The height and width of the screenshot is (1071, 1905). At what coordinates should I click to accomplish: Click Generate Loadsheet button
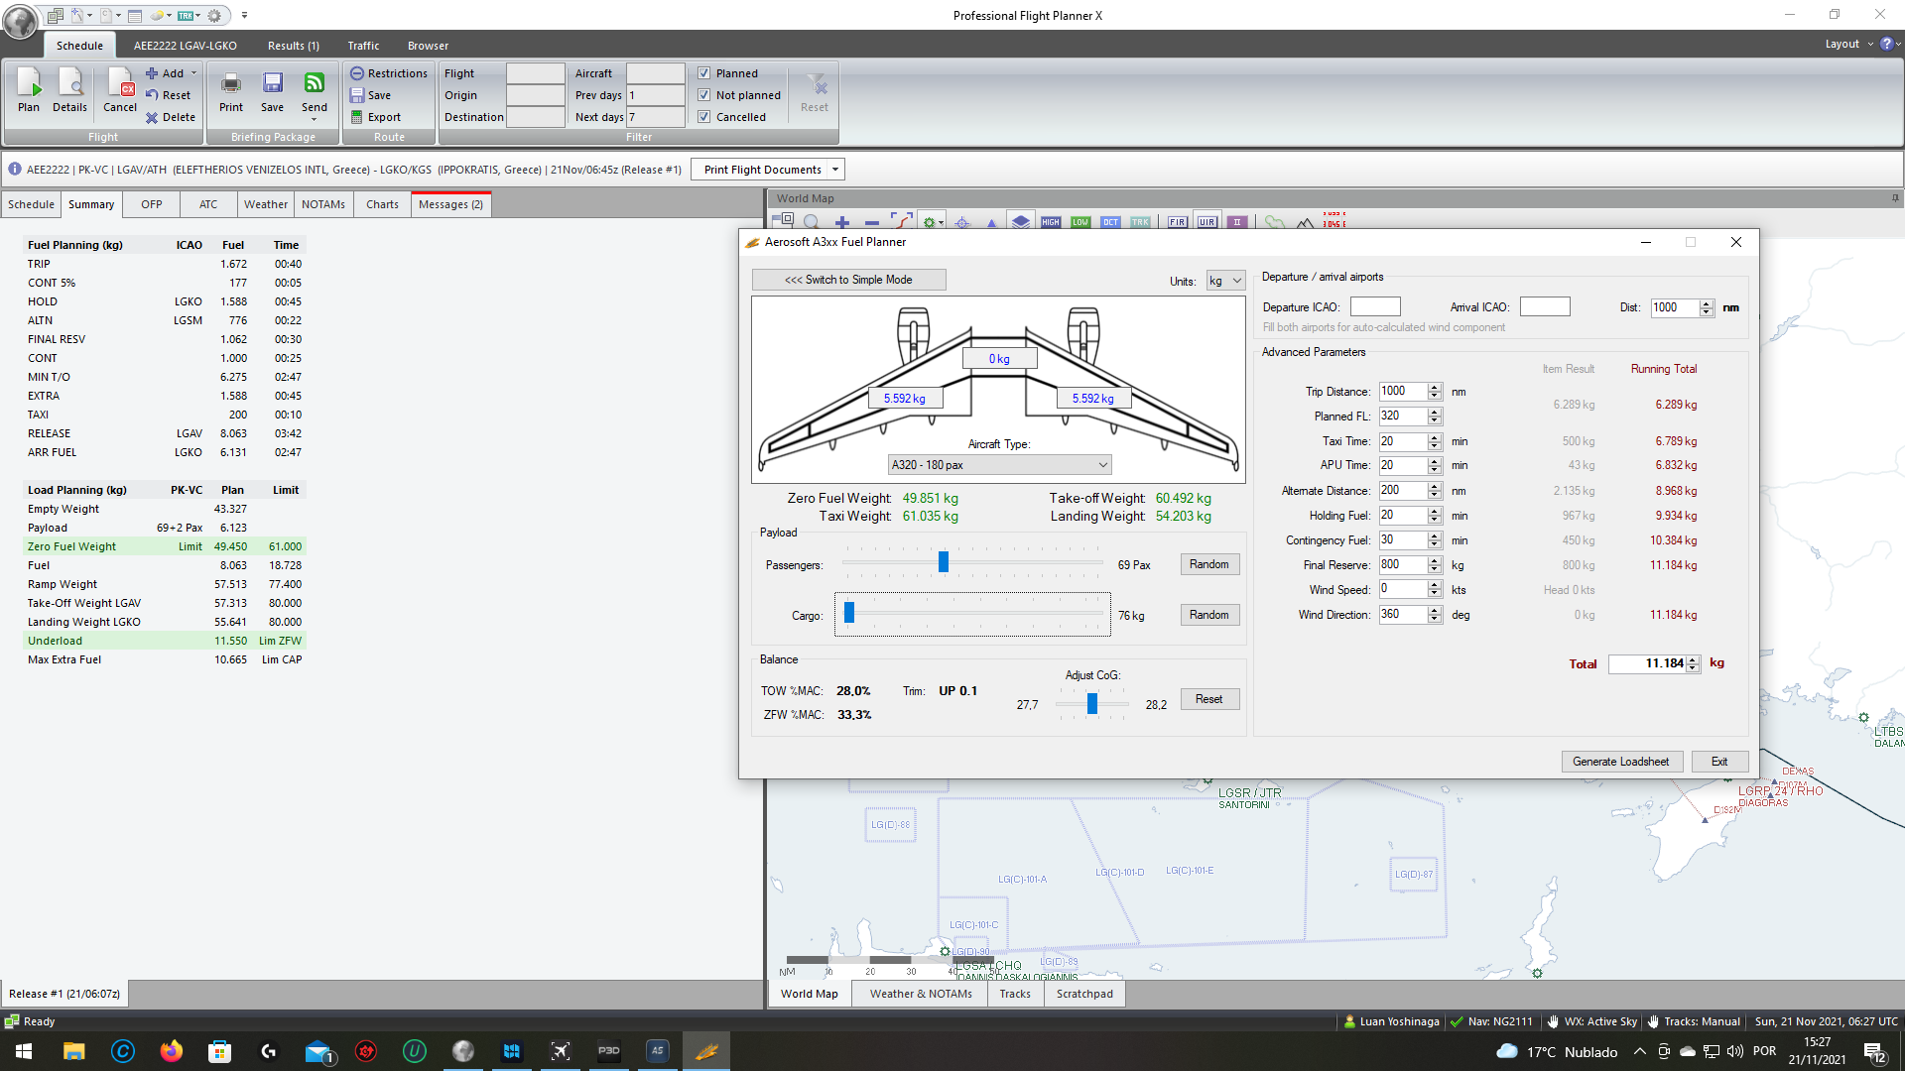coord(1622,761)
